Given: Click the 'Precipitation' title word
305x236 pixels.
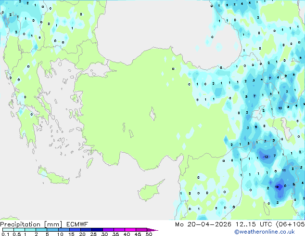Looking at the screenshot, I should 20,224.
